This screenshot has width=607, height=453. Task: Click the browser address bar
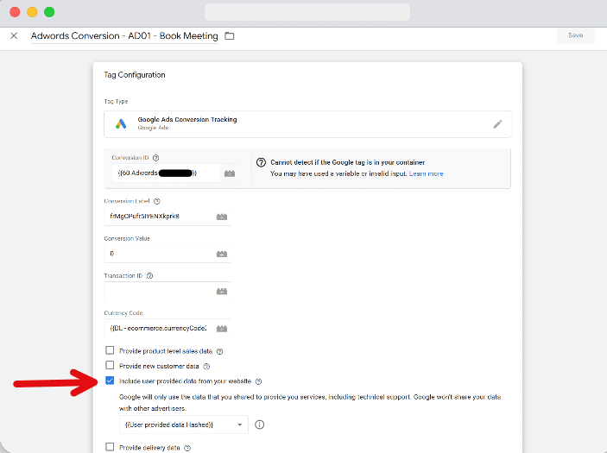pyautogui.click(x=307, y=12)
